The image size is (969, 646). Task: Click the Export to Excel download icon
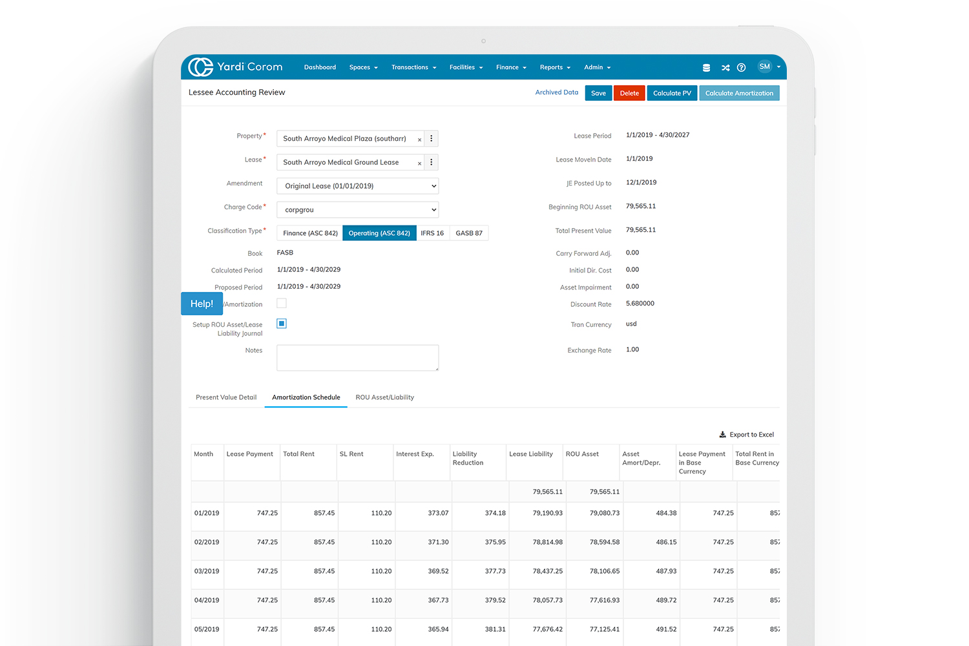click(722, 435)
